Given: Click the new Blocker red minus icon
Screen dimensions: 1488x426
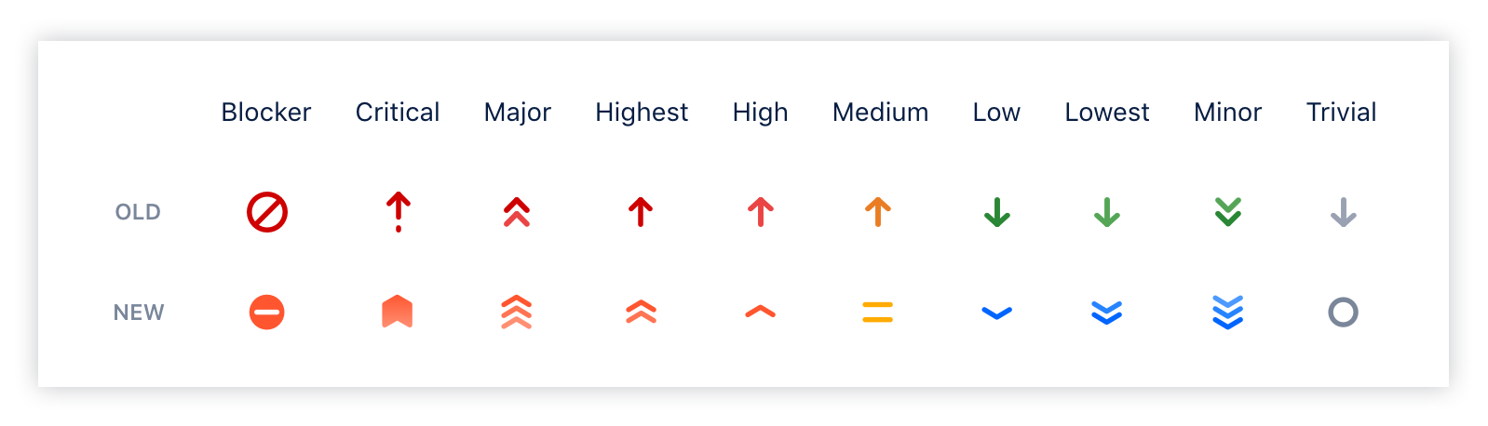Looking at the screenshot, I should pyautogui.click(x=267, y=312).
